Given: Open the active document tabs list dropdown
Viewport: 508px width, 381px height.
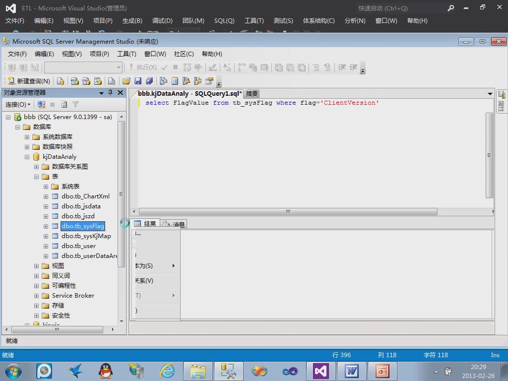Looking at the screenshot, I should tap(490, 94).
